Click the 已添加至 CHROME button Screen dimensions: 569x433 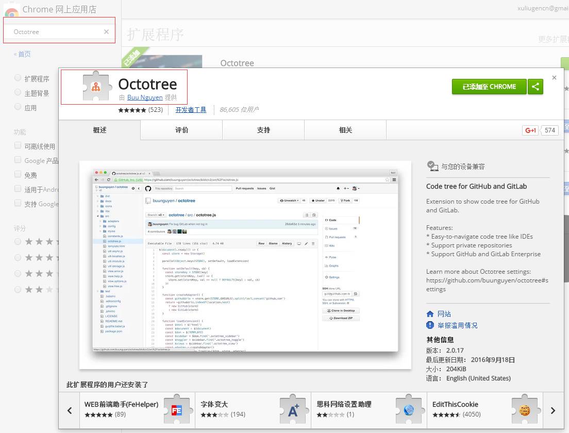click(x=489, y=87)
